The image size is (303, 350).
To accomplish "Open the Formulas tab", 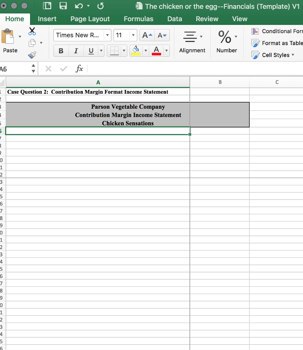I will coord(139,19).
